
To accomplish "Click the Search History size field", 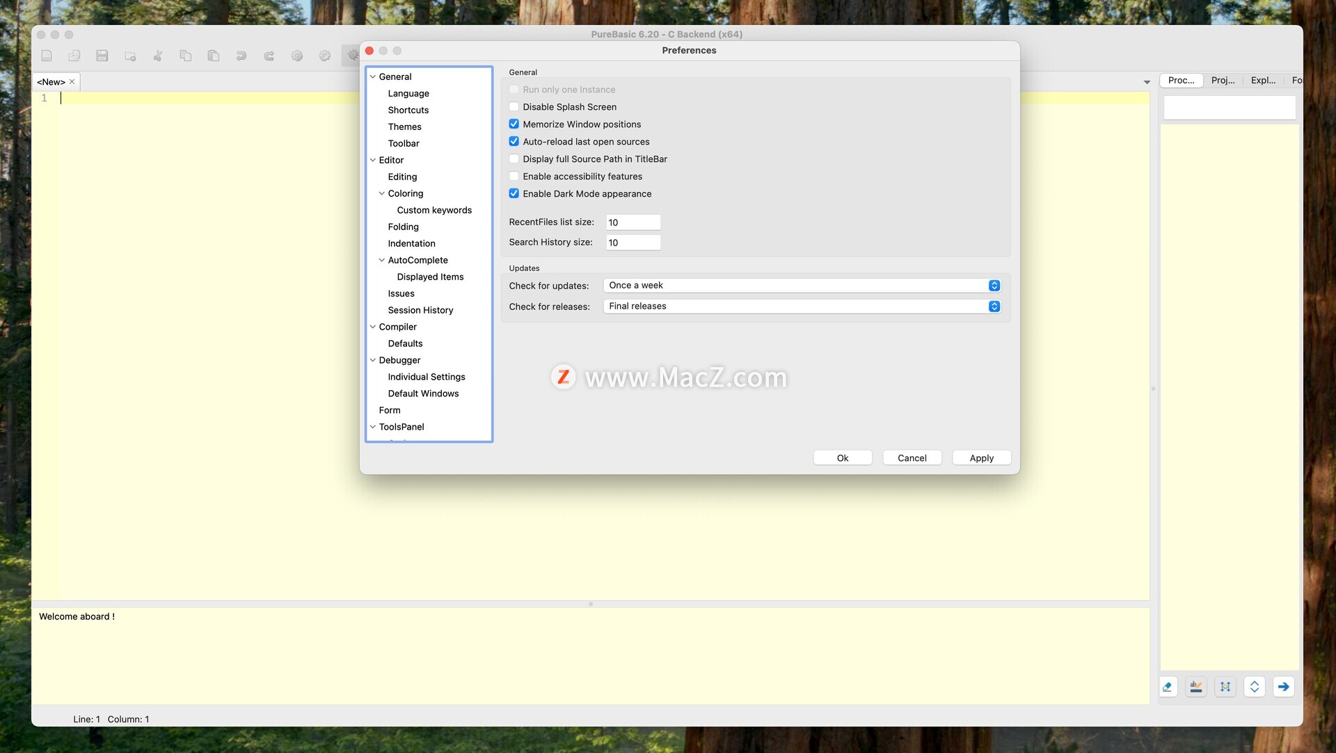I will click(x=633, y=243).
